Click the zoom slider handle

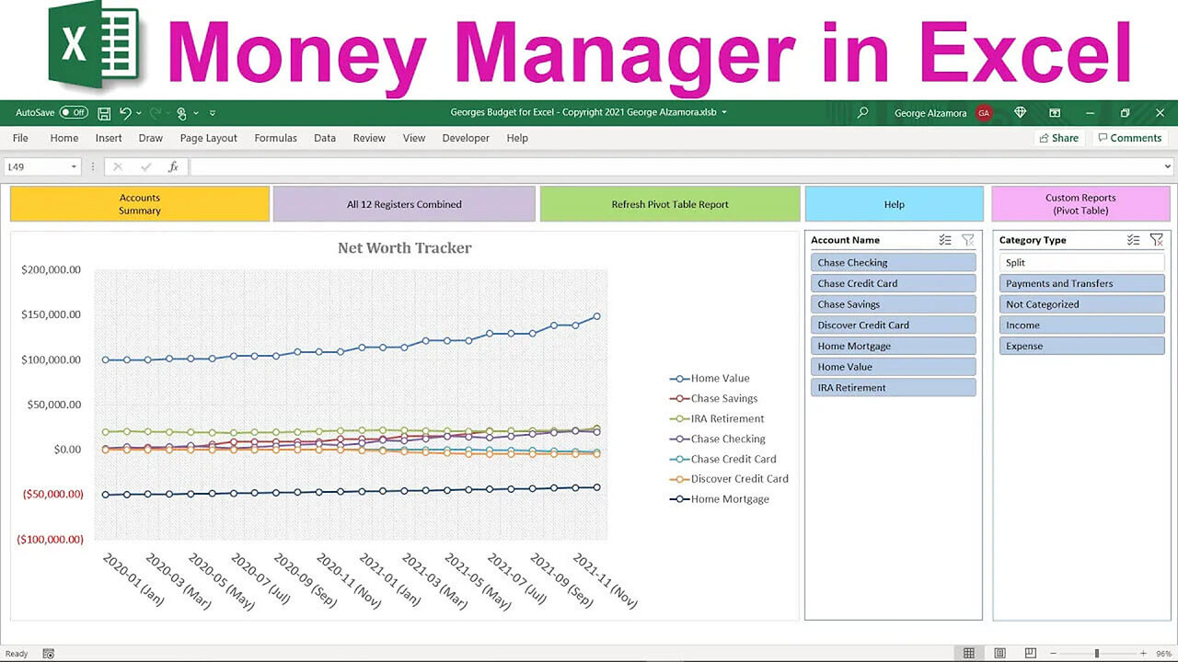(x=1096, y=654)
